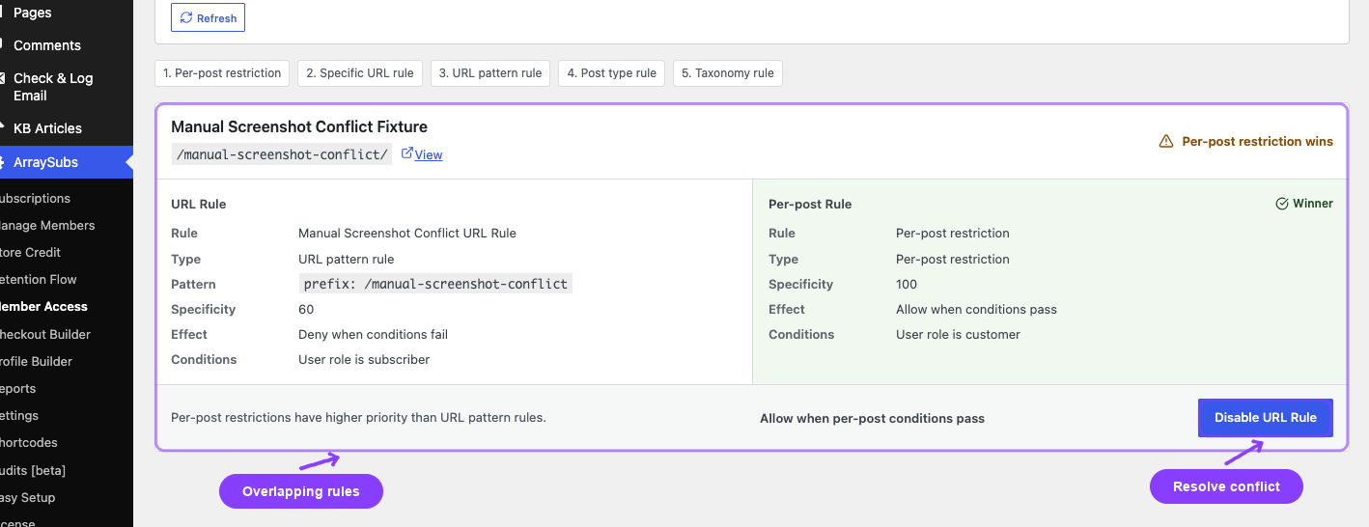Select the '5. Taxonomy rule' chip
This screenshot has height=527, width=1369.
(x=728, y=73)
